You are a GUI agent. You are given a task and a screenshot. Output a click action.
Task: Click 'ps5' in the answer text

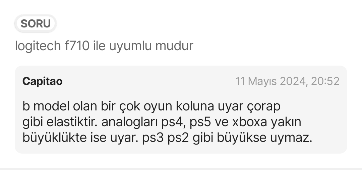(200, 122)
